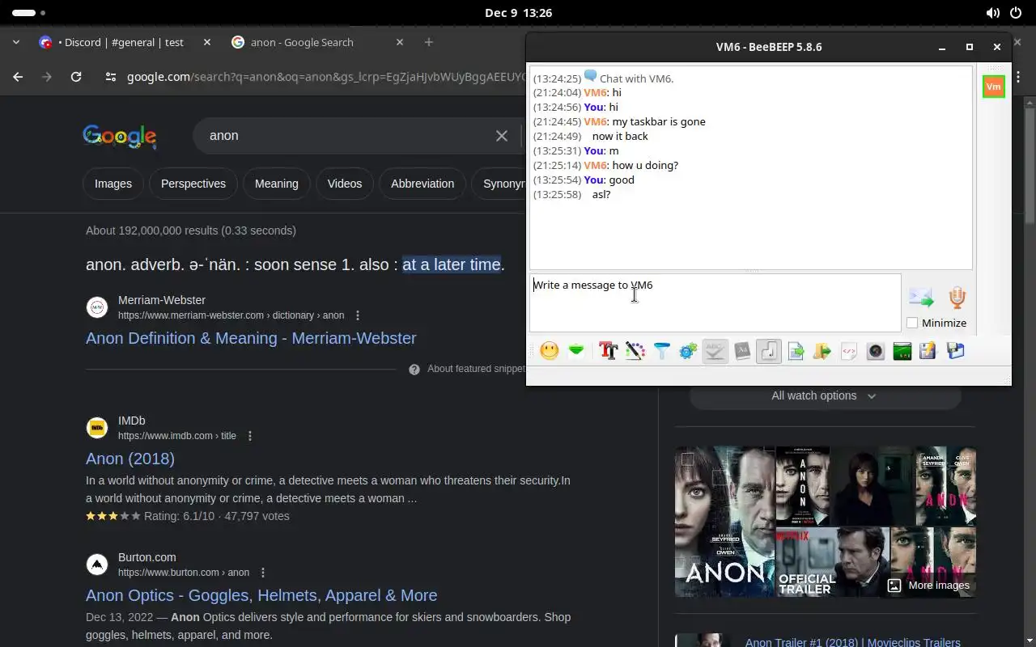Open the emoticons smiley picker in BeeBEEP
This screenshot has height=647, width=1036.
(550, 351)
